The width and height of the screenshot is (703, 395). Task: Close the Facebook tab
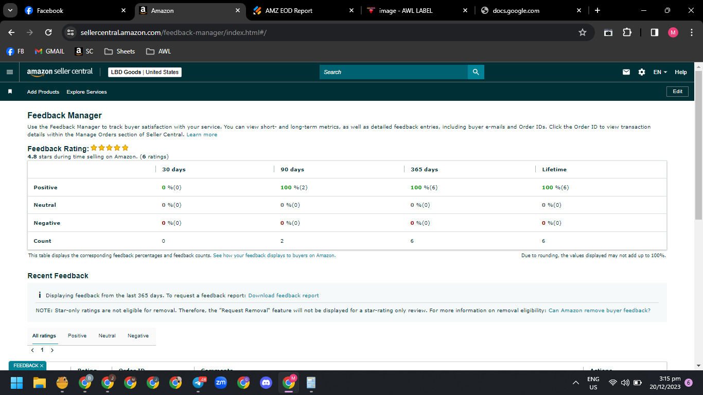(x=124, y=10)
